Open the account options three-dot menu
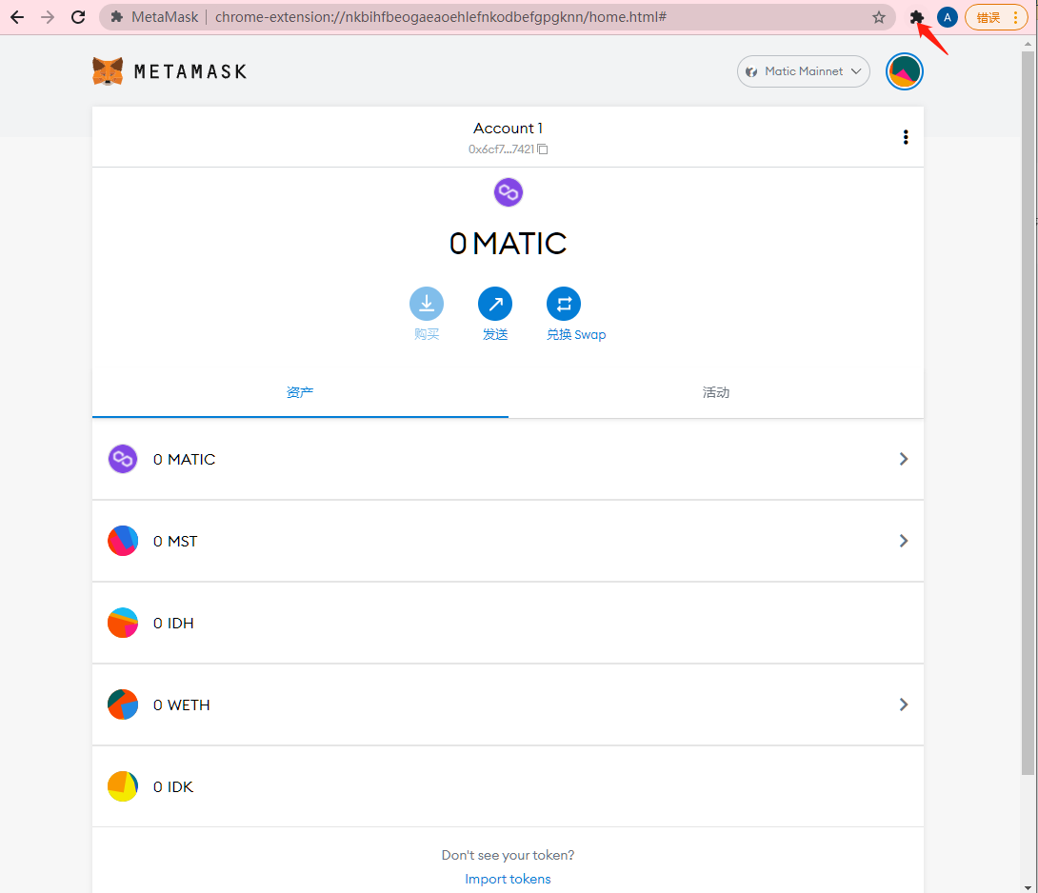The width and height of the screenshot is (1038, 893). (x=905, y=137)
